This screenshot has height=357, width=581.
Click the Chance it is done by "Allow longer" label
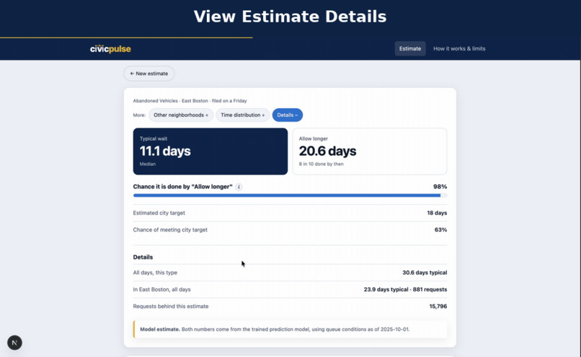click(182, 187)
